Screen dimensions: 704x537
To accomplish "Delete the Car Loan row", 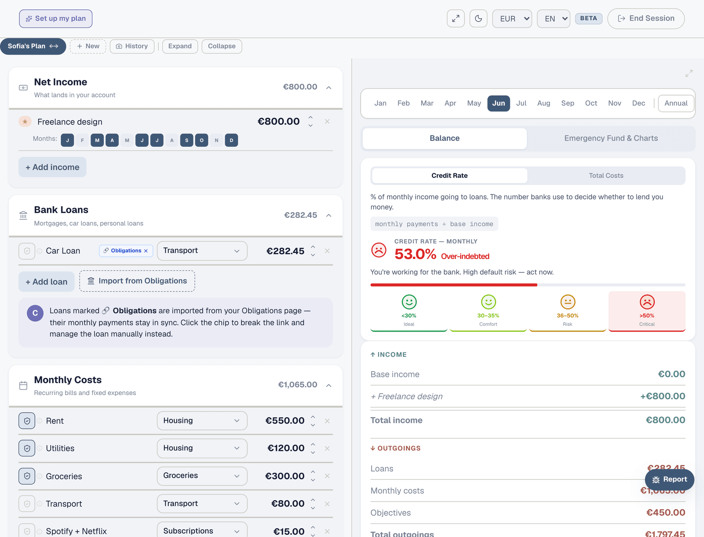I will pos(327,251).
